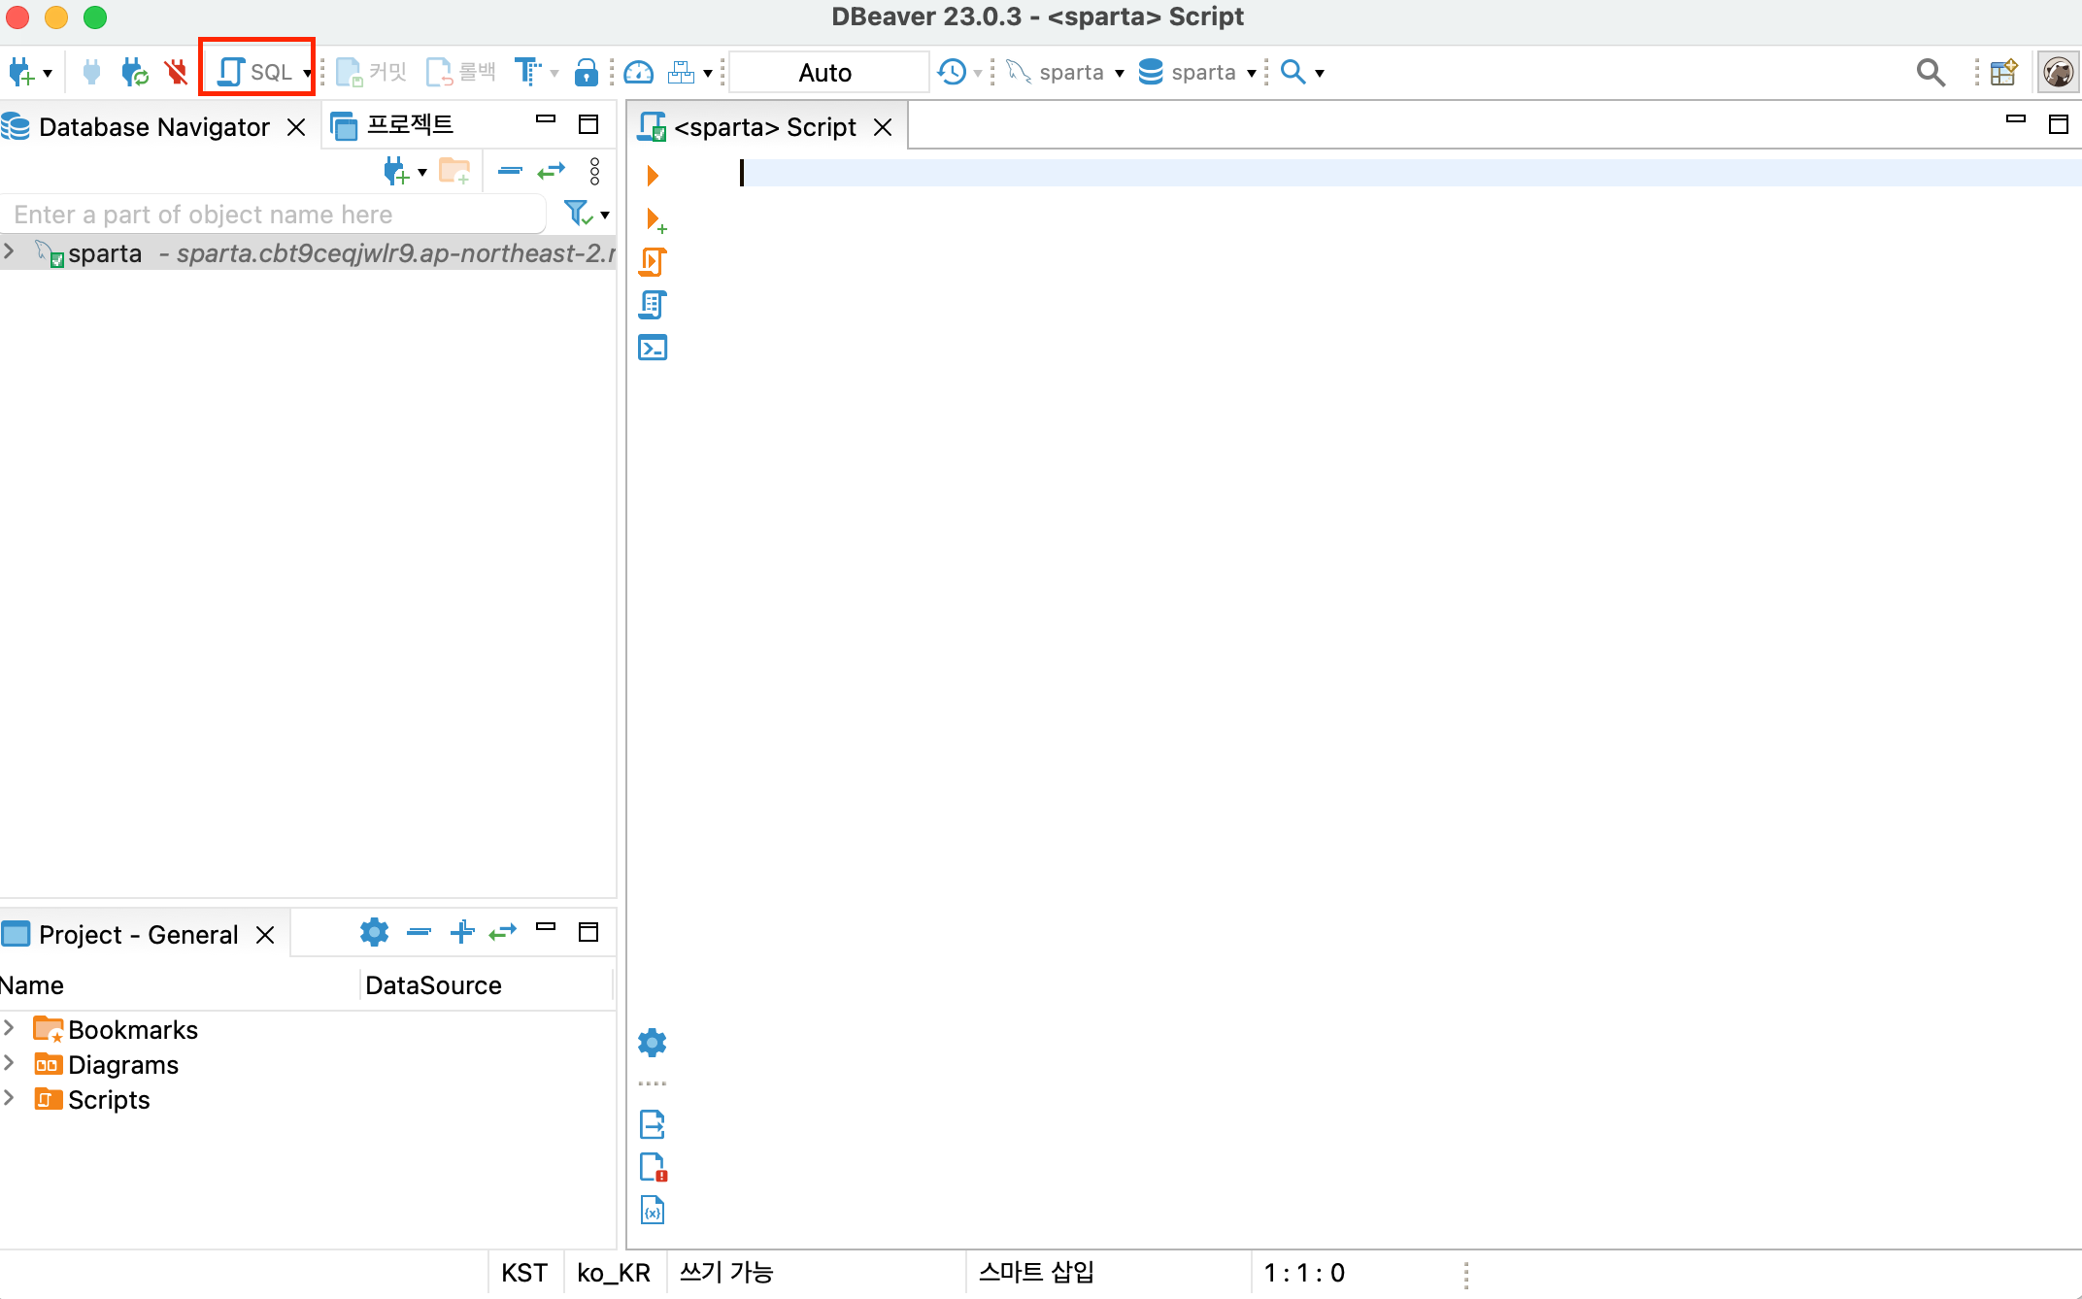The width and height of the screenshot is (2082, 1299).
Task: Toggle the output panel icon in editor
Action: pos(653,1124)
